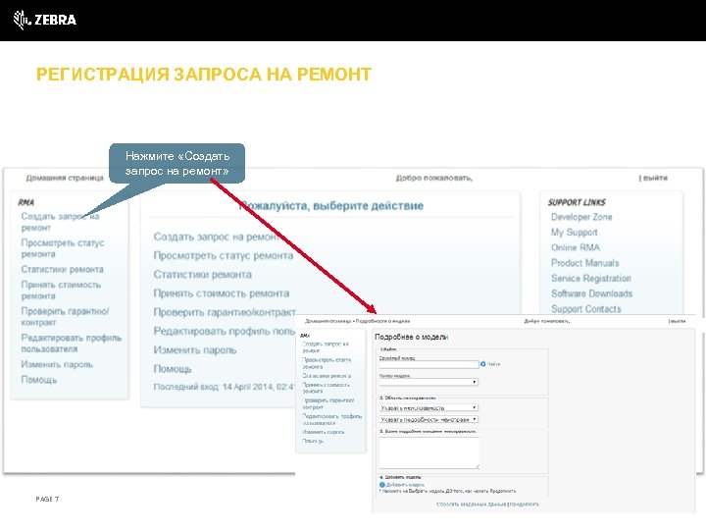Image resolution: width=706 pixels, height=530 pixels.
Task: Click 'Проверить гарантию/контракт' in left RMA sidebar
Action: coord(65,316)
